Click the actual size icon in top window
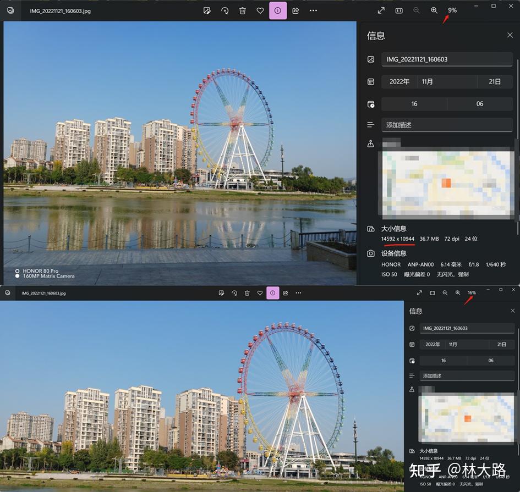Viewport: 520px width, 492px height. pos(399,10)
